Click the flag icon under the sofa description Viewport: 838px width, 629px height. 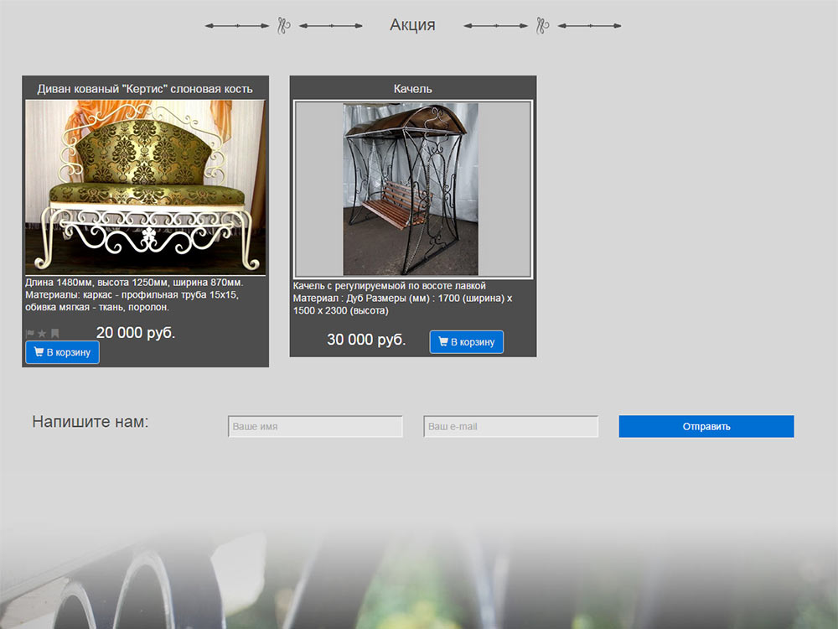[30, 334]
